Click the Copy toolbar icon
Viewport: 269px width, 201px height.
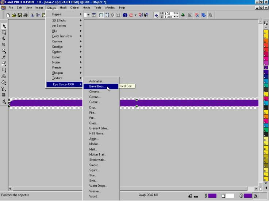click(x=38, y=15)
